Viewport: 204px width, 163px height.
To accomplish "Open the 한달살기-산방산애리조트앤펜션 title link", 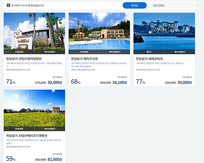I will (27, 136).
